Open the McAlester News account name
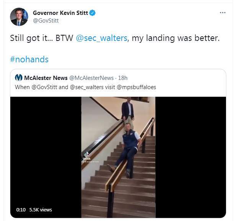Screen dimensions: 234x221 [45, 78]
